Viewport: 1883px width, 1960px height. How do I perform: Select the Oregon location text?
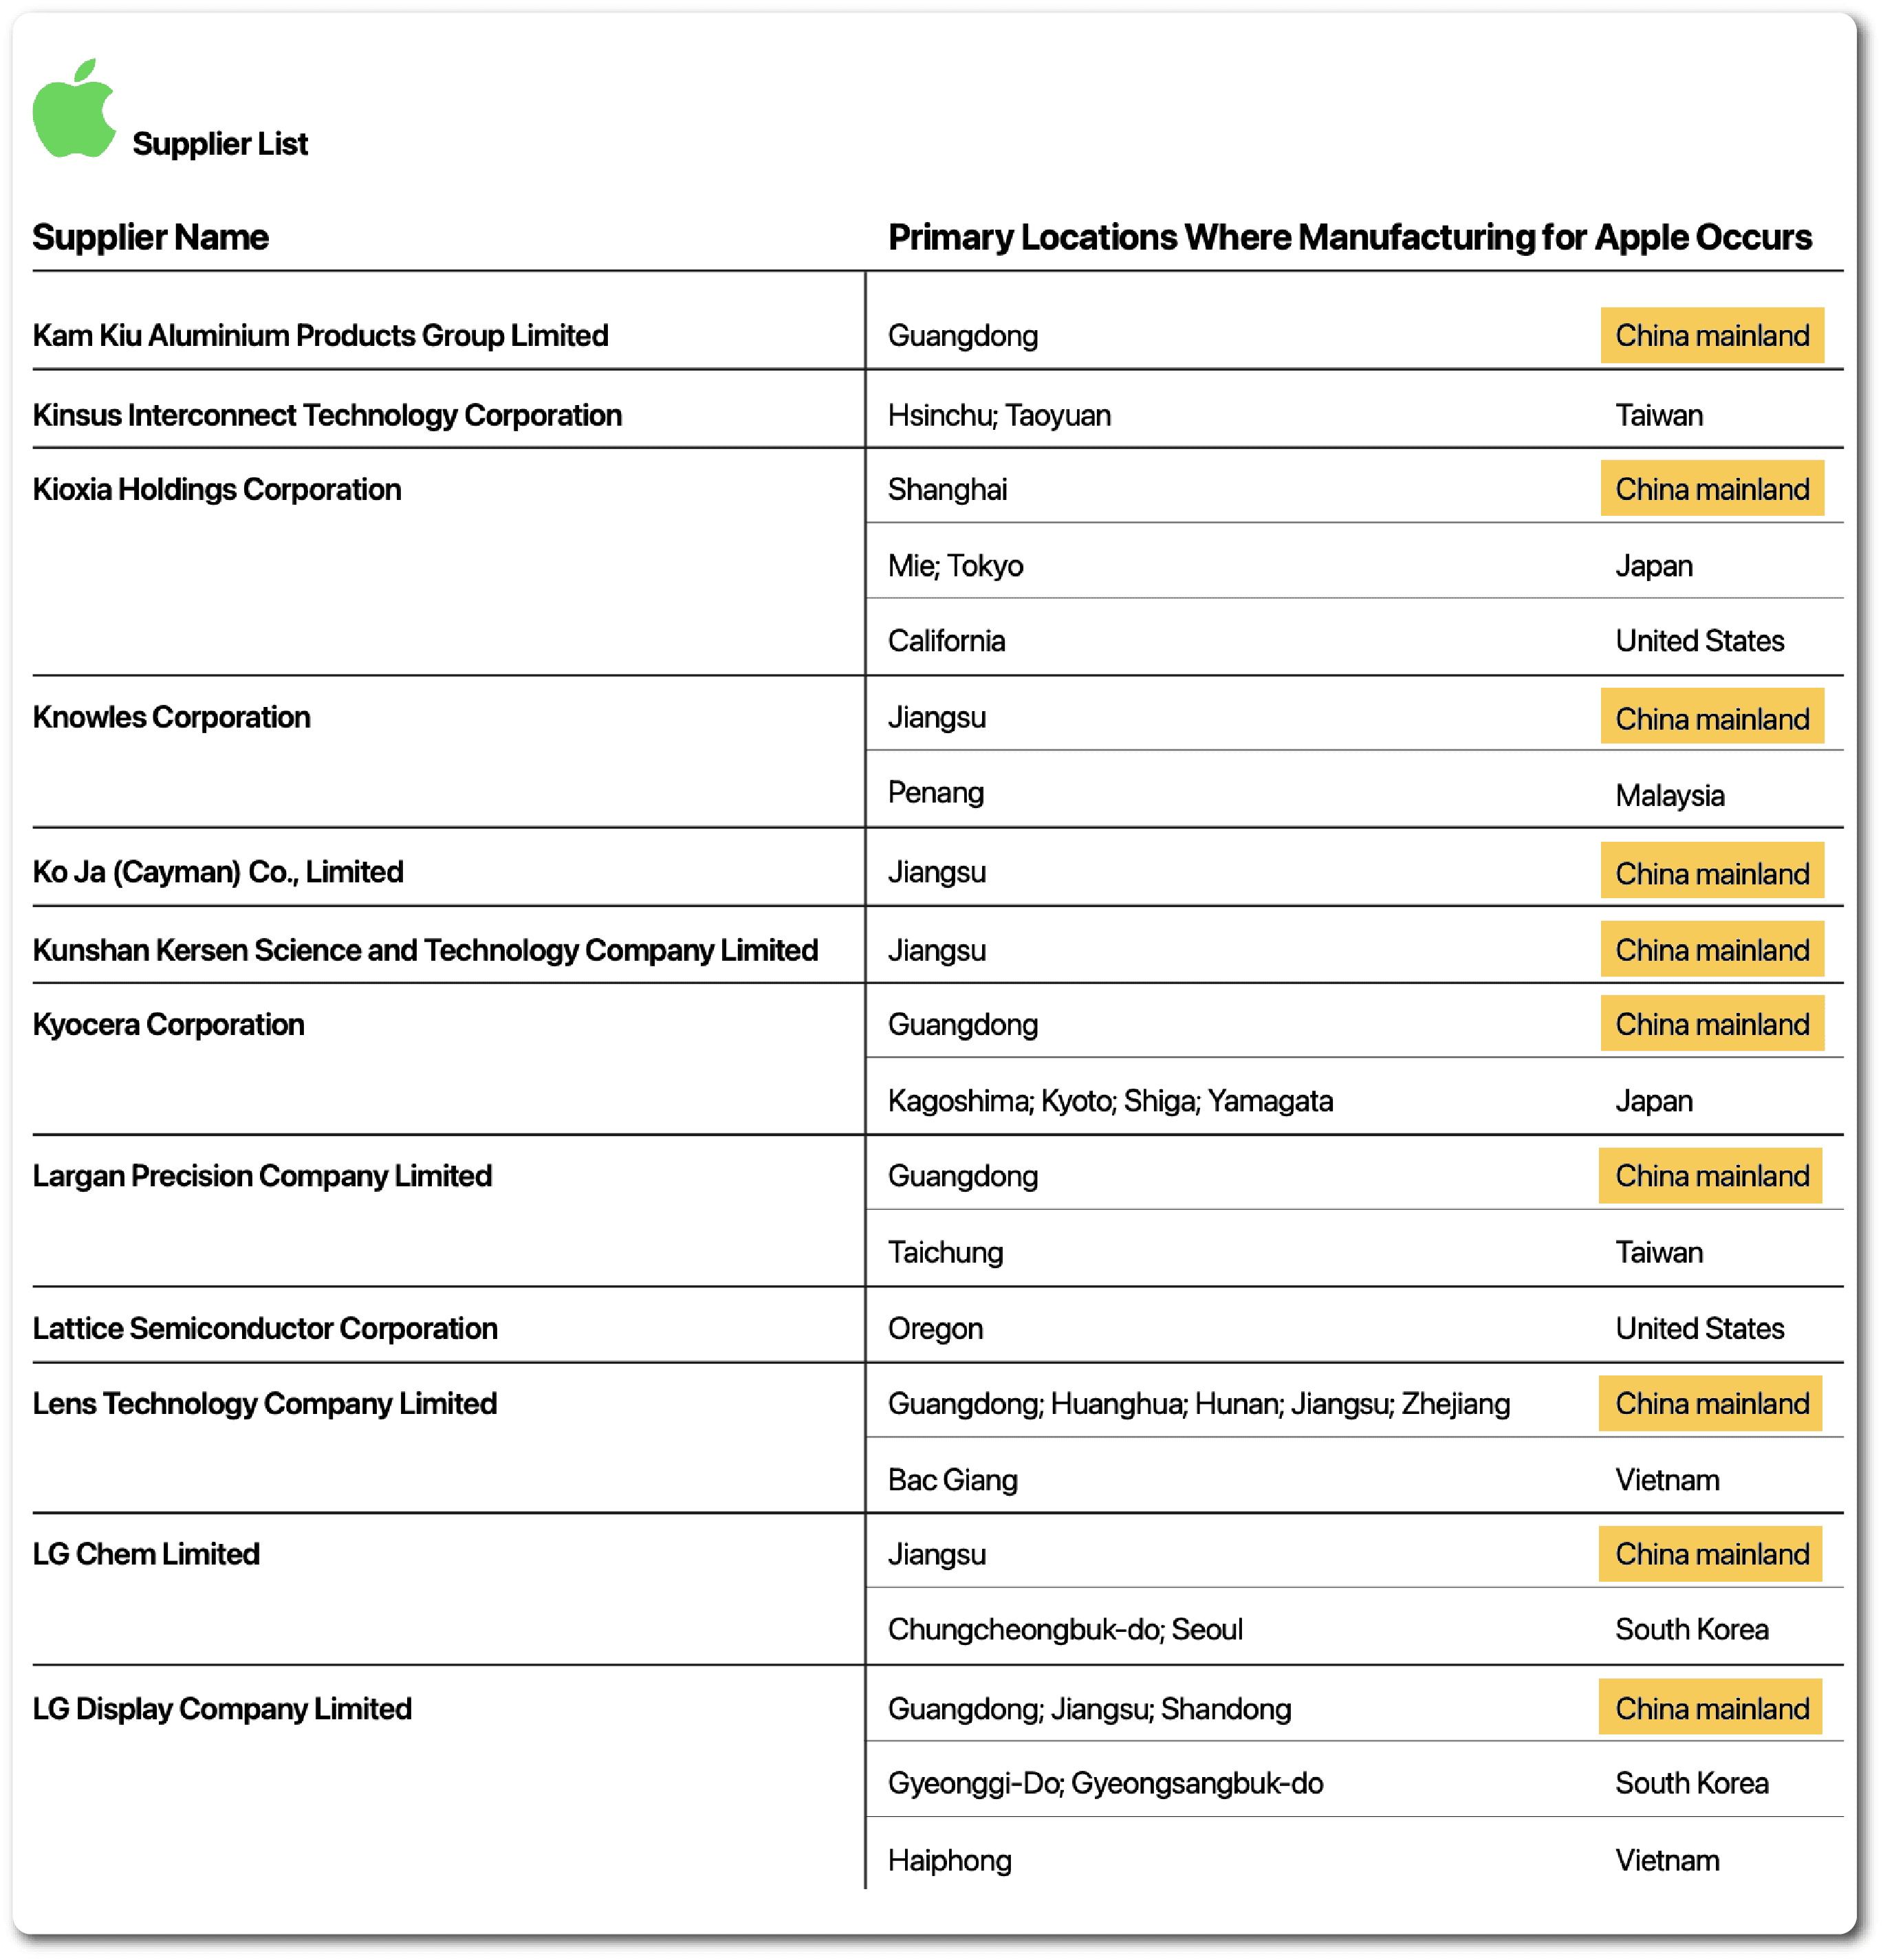pyautogui.click(x=935, y=1328)
